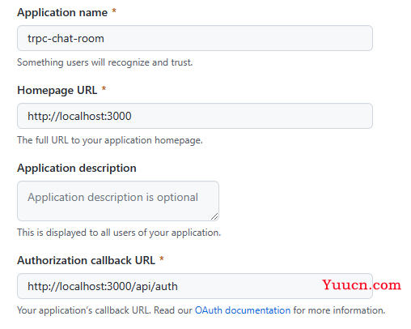
Task: Grab the description textarea resize handle
Action: pos(214,216)
